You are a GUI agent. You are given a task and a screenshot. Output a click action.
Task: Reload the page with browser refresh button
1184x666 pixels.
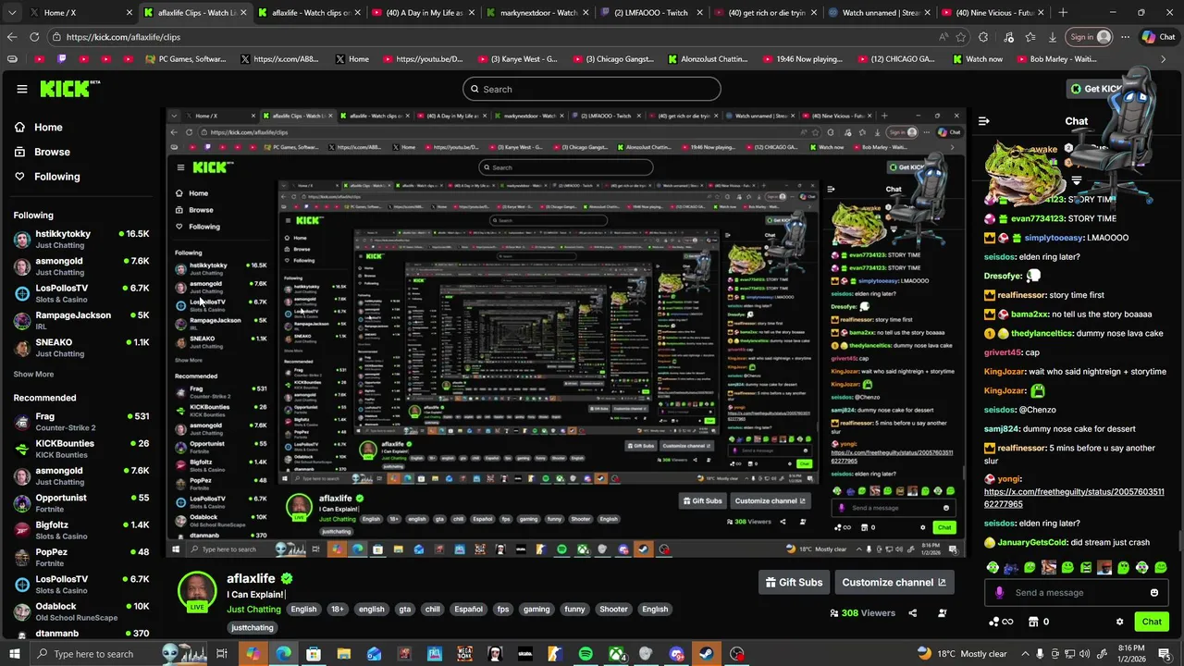pos(34,37)
